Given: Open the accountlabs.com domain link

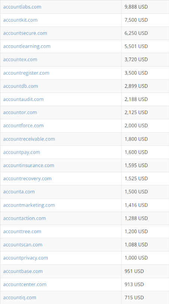Looking at the screenshot, I should pos(22,7).
